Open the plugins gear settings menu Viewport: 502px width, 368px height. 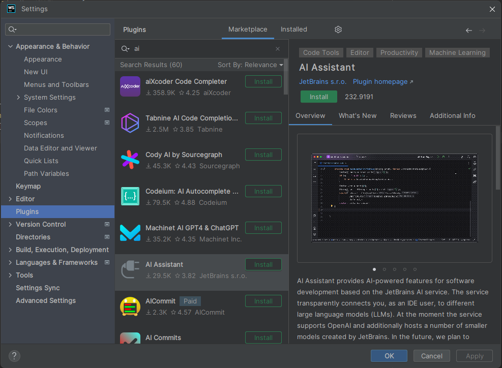click(338, 29)
